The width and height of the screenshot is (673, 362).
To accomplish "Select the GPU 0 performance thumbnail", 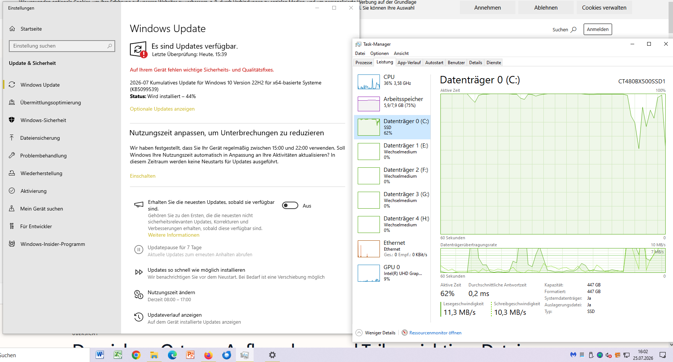I will click(369, 273).
